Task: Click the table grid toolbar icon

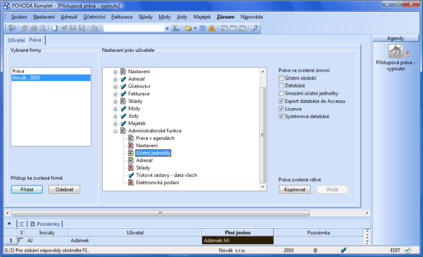Action: pyautogui.click(x=203, y=28)
